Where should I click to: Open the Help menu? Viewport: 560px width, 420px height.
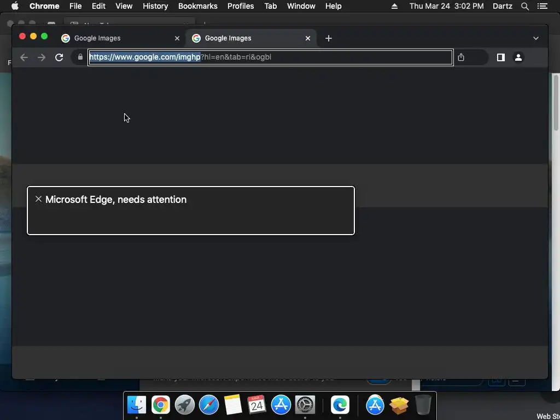[x=333, y=6]
